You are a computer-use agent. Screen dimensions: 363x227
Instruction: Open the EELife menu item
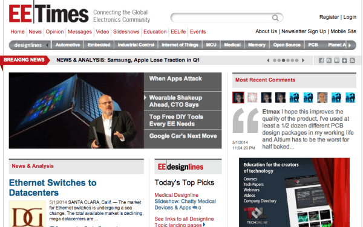click(178, 31)
